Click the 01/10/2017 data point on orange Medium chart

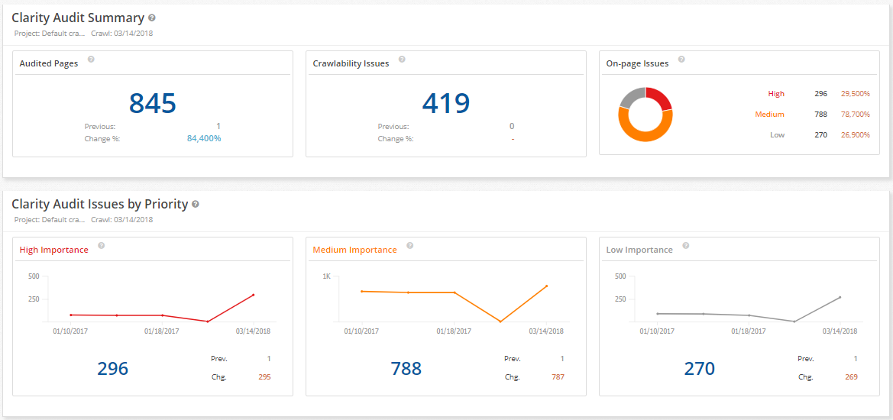click(x=362, y=292)
